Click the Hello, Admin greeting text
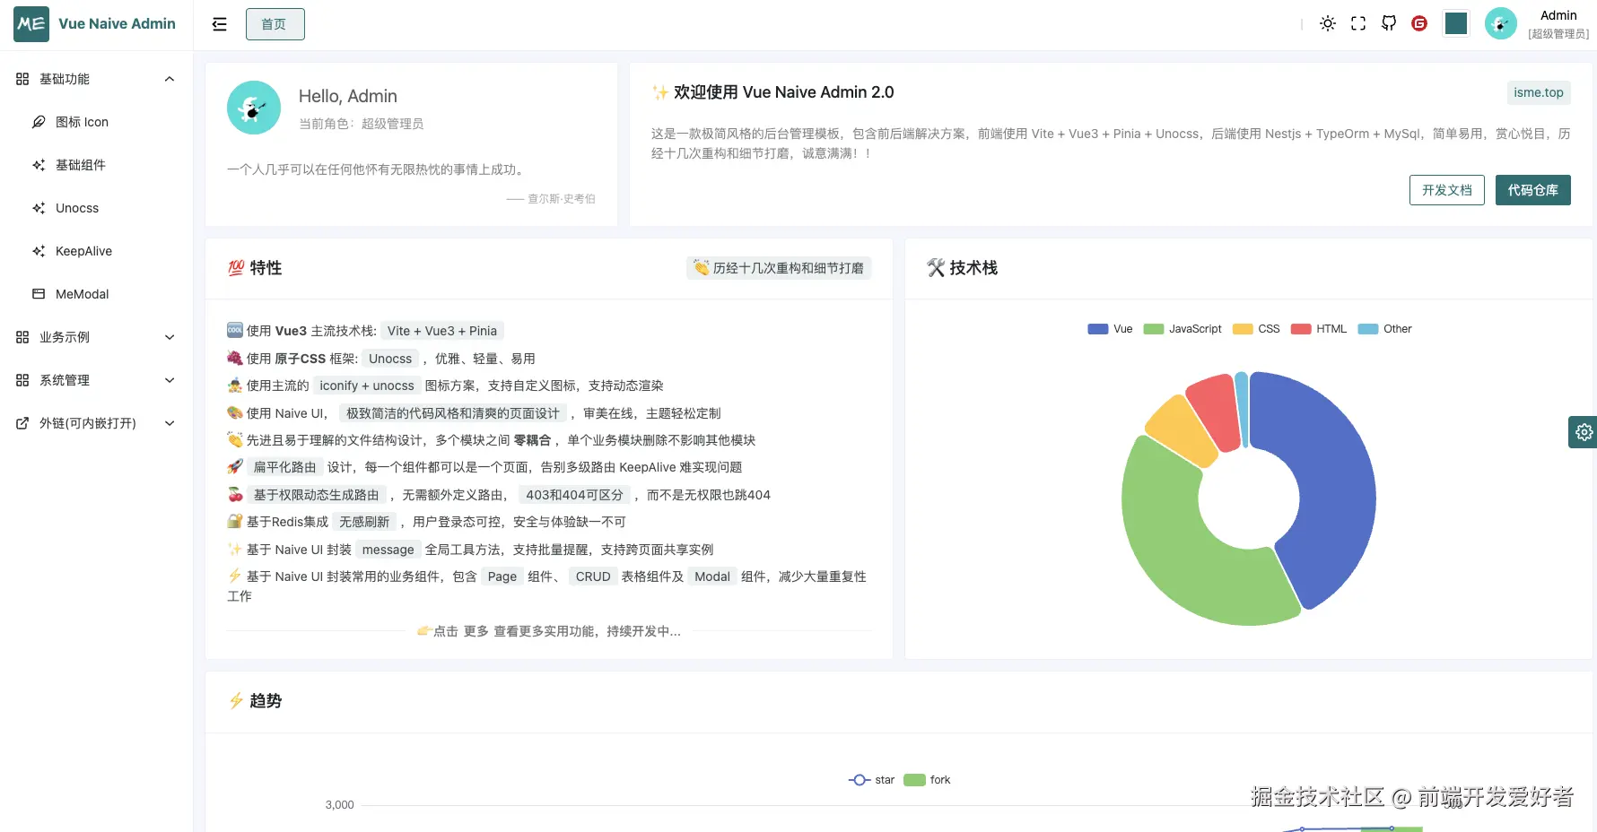Screen dimensions: 1597x832 click(348, 96)
